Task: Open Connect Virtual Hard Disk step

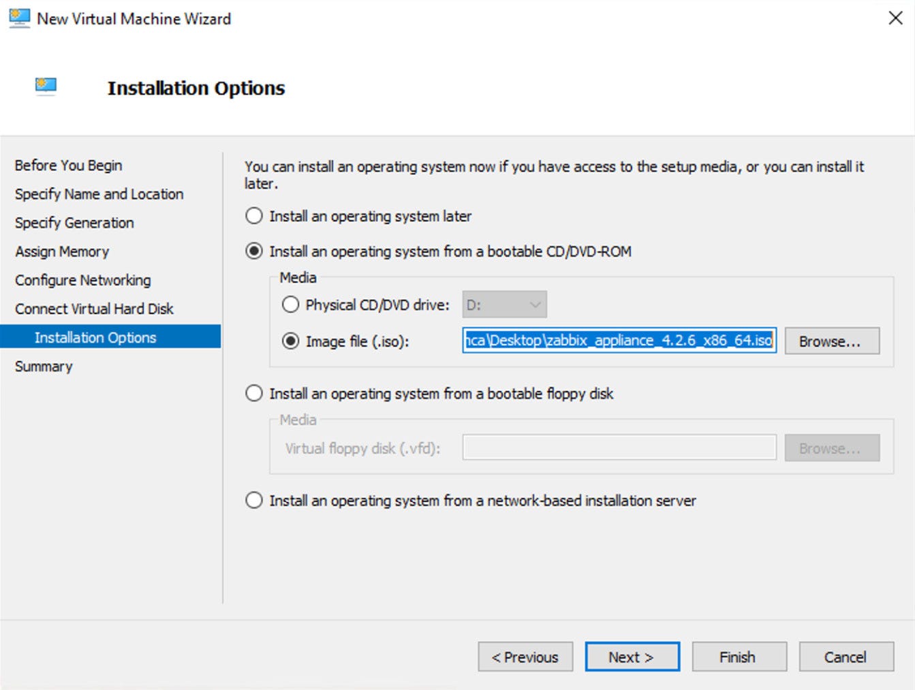Action: pos(94,309)
